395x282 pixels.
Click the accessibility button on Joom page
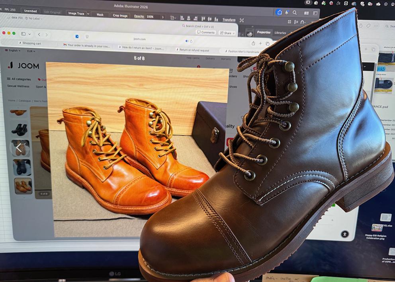click(344, 234)
